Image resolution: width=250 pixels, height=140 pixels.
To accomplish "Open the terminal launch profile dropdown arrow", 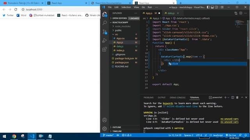I will [x=229, y=98].
